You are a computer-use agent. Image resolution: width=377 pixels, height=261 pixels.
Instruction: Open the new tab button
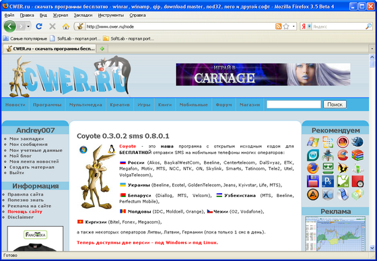pos(102,49)
